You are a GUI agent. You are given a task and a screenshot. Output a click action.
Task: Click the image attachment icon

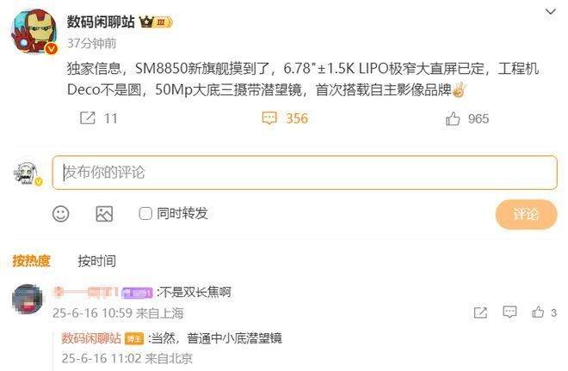coord(104,214)
